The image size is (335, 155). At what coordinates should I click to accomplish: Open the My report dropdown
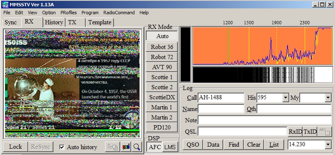pos(328,98)
